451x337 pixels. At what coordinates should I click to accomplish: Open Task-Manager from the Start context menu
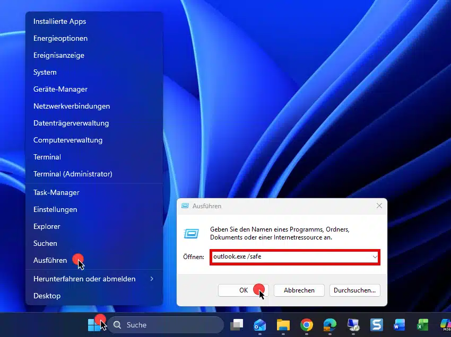click(56, 192)
